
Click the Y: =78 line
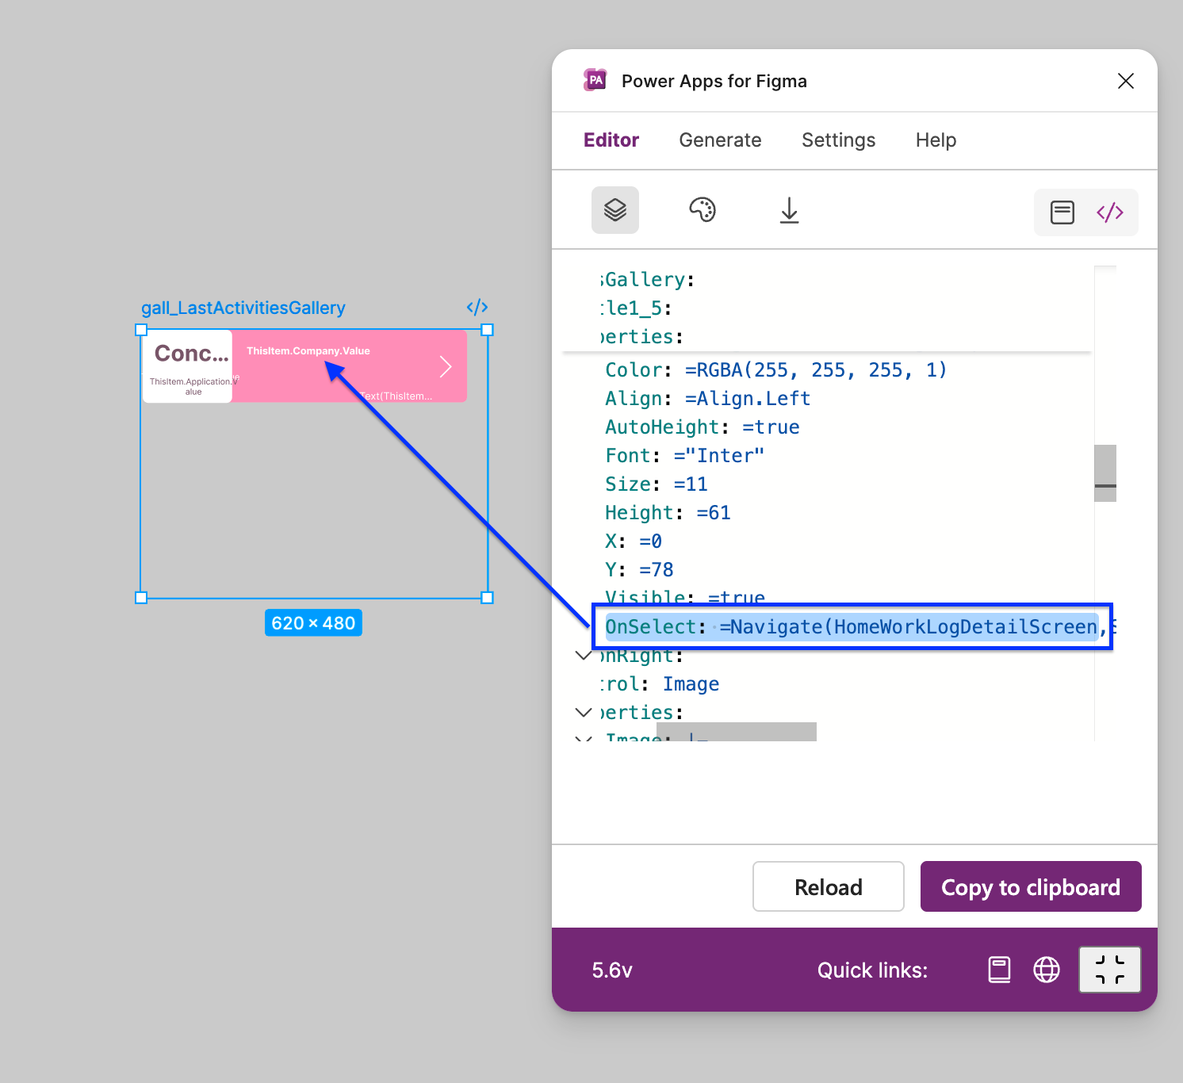coord(639,570)
